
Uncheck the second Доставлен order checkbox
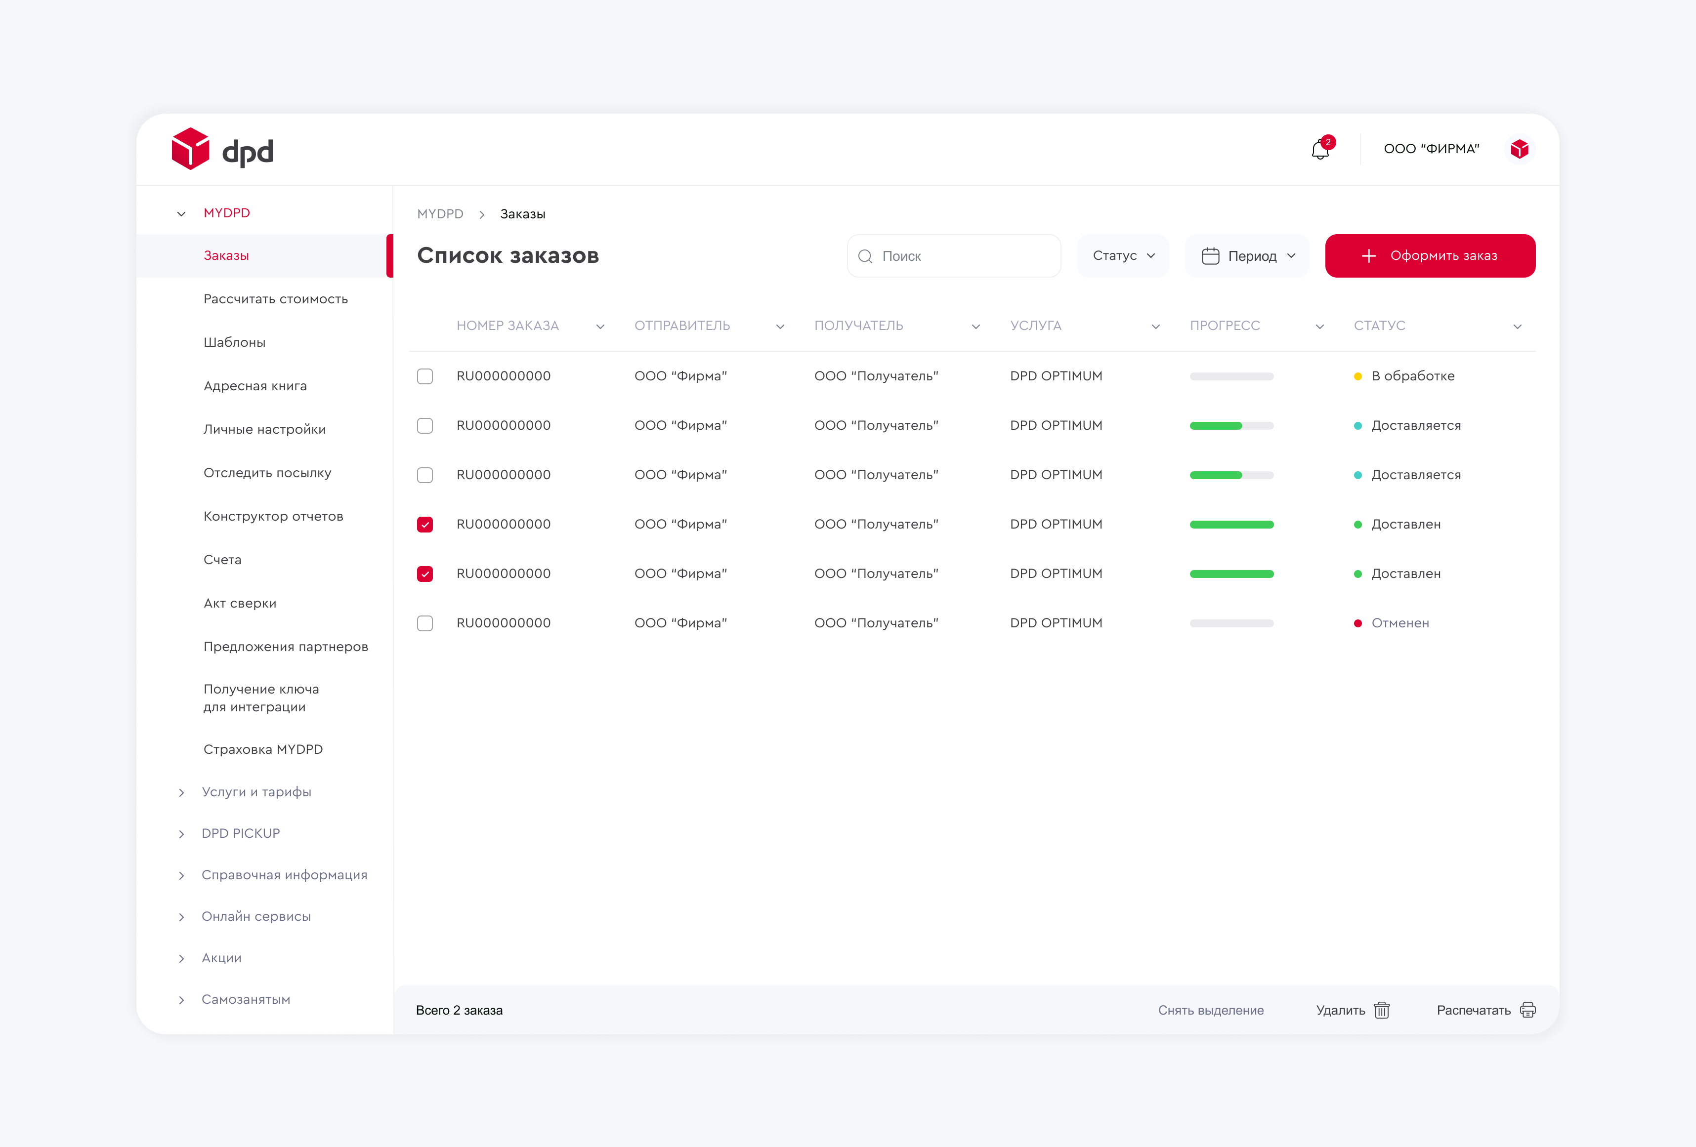tap(424, 574)
